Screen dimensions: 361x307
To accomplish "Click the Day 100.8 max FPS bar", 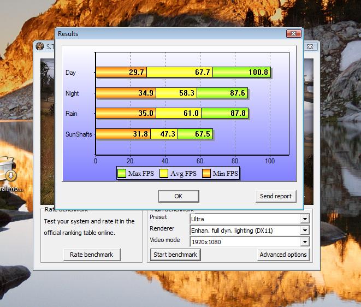I will 242,72.
